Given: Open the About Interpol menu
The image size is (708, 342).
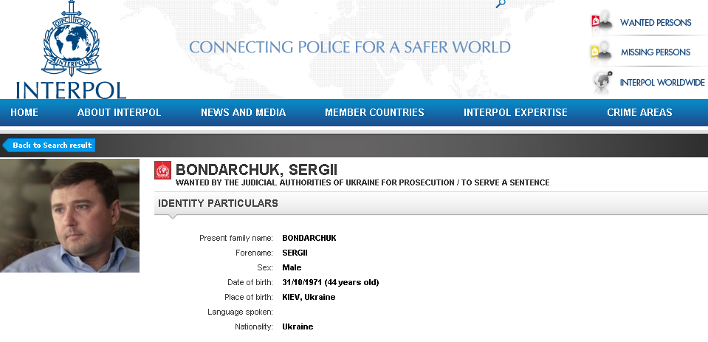Looking at the screenshot, I should click(119, 112).
